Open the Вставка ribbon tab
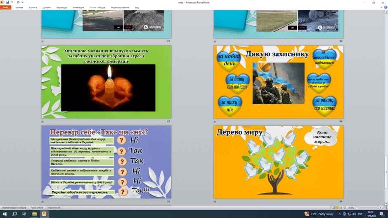The height and width of the screenshot is (218, 388). 33,7
